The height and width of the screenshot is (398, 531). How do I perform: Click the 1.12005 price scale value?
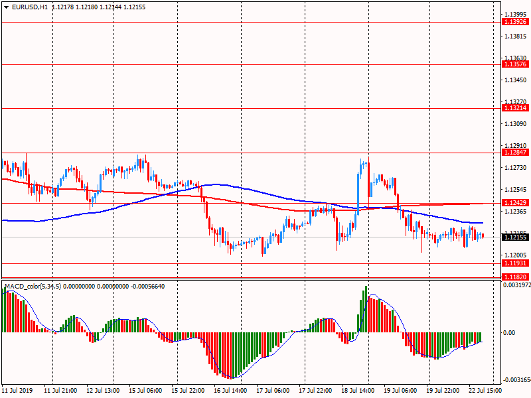(516, 255)
